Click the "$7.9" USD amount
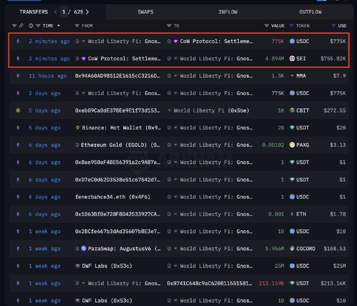The width and height of the screenshot is (357, 306). tap(340, 76)
